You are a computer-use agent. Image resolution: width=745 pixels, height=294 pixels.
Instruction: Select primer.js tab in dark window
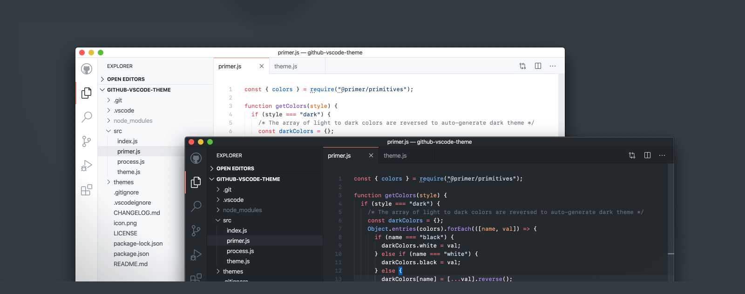(351, 155)
